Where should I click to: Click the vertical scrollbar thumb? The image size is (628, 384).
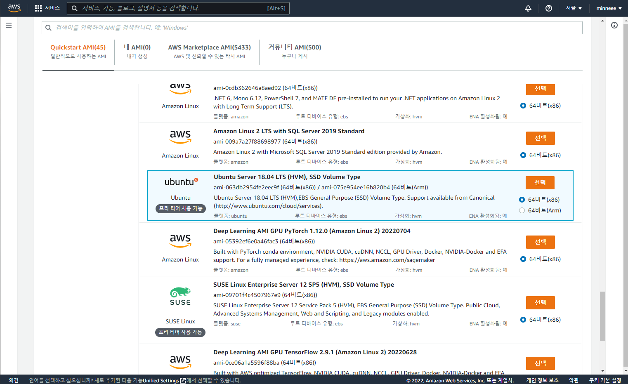(x=602, y=316)
